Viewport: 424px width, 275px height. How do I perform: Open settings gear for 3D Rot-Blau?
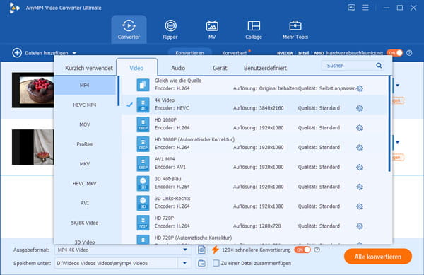point(360,187)
